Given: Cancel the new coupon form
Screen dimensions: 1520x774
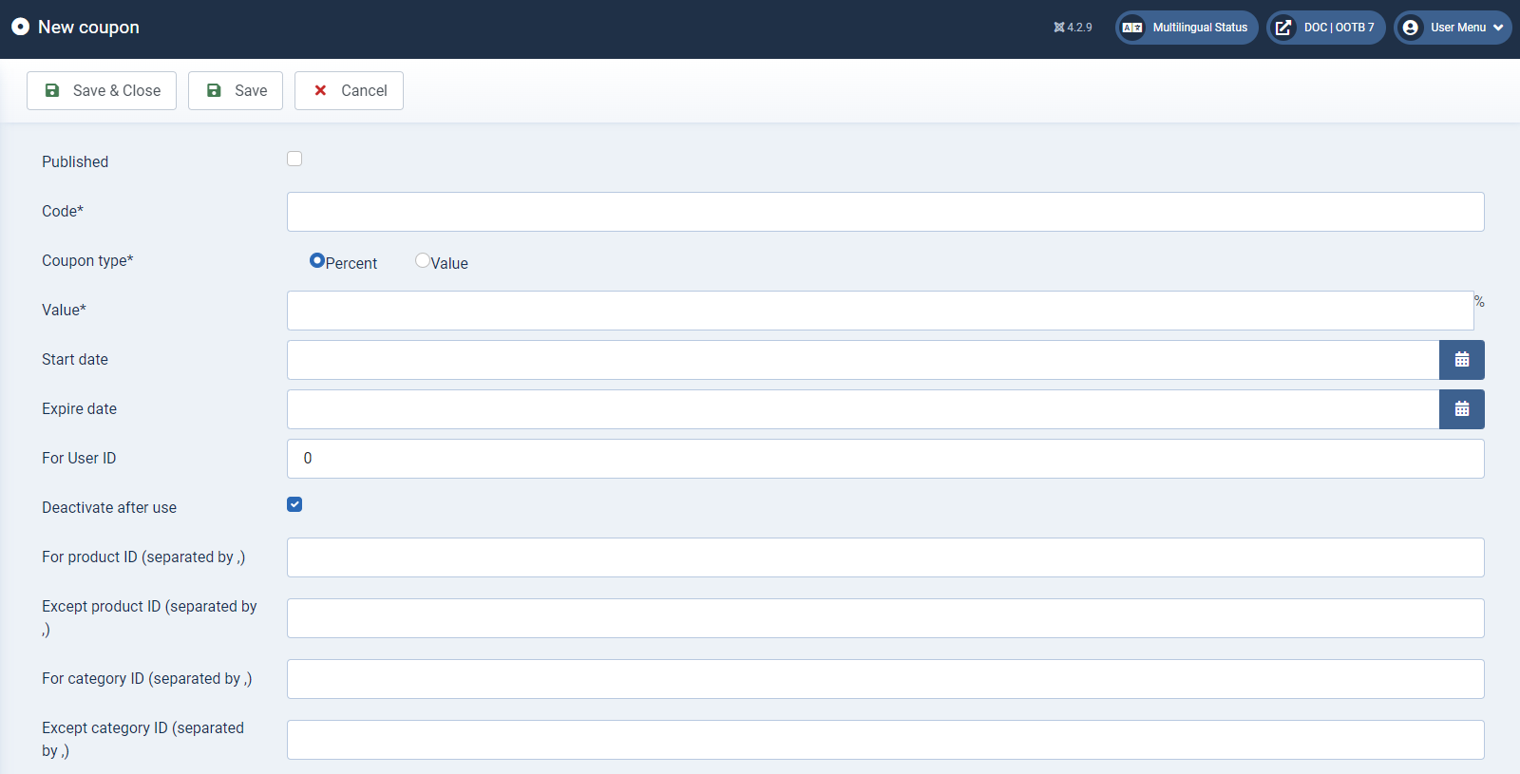Looking at the screenshot, I should click(x=349, y=91).
